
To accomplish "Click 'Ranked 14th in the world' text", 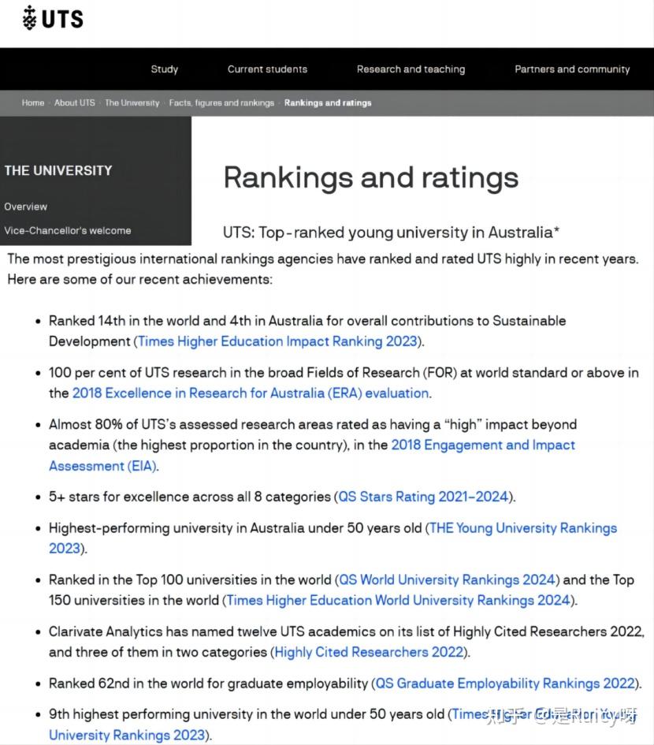I will pyautogui.click(x=124, y=321).
